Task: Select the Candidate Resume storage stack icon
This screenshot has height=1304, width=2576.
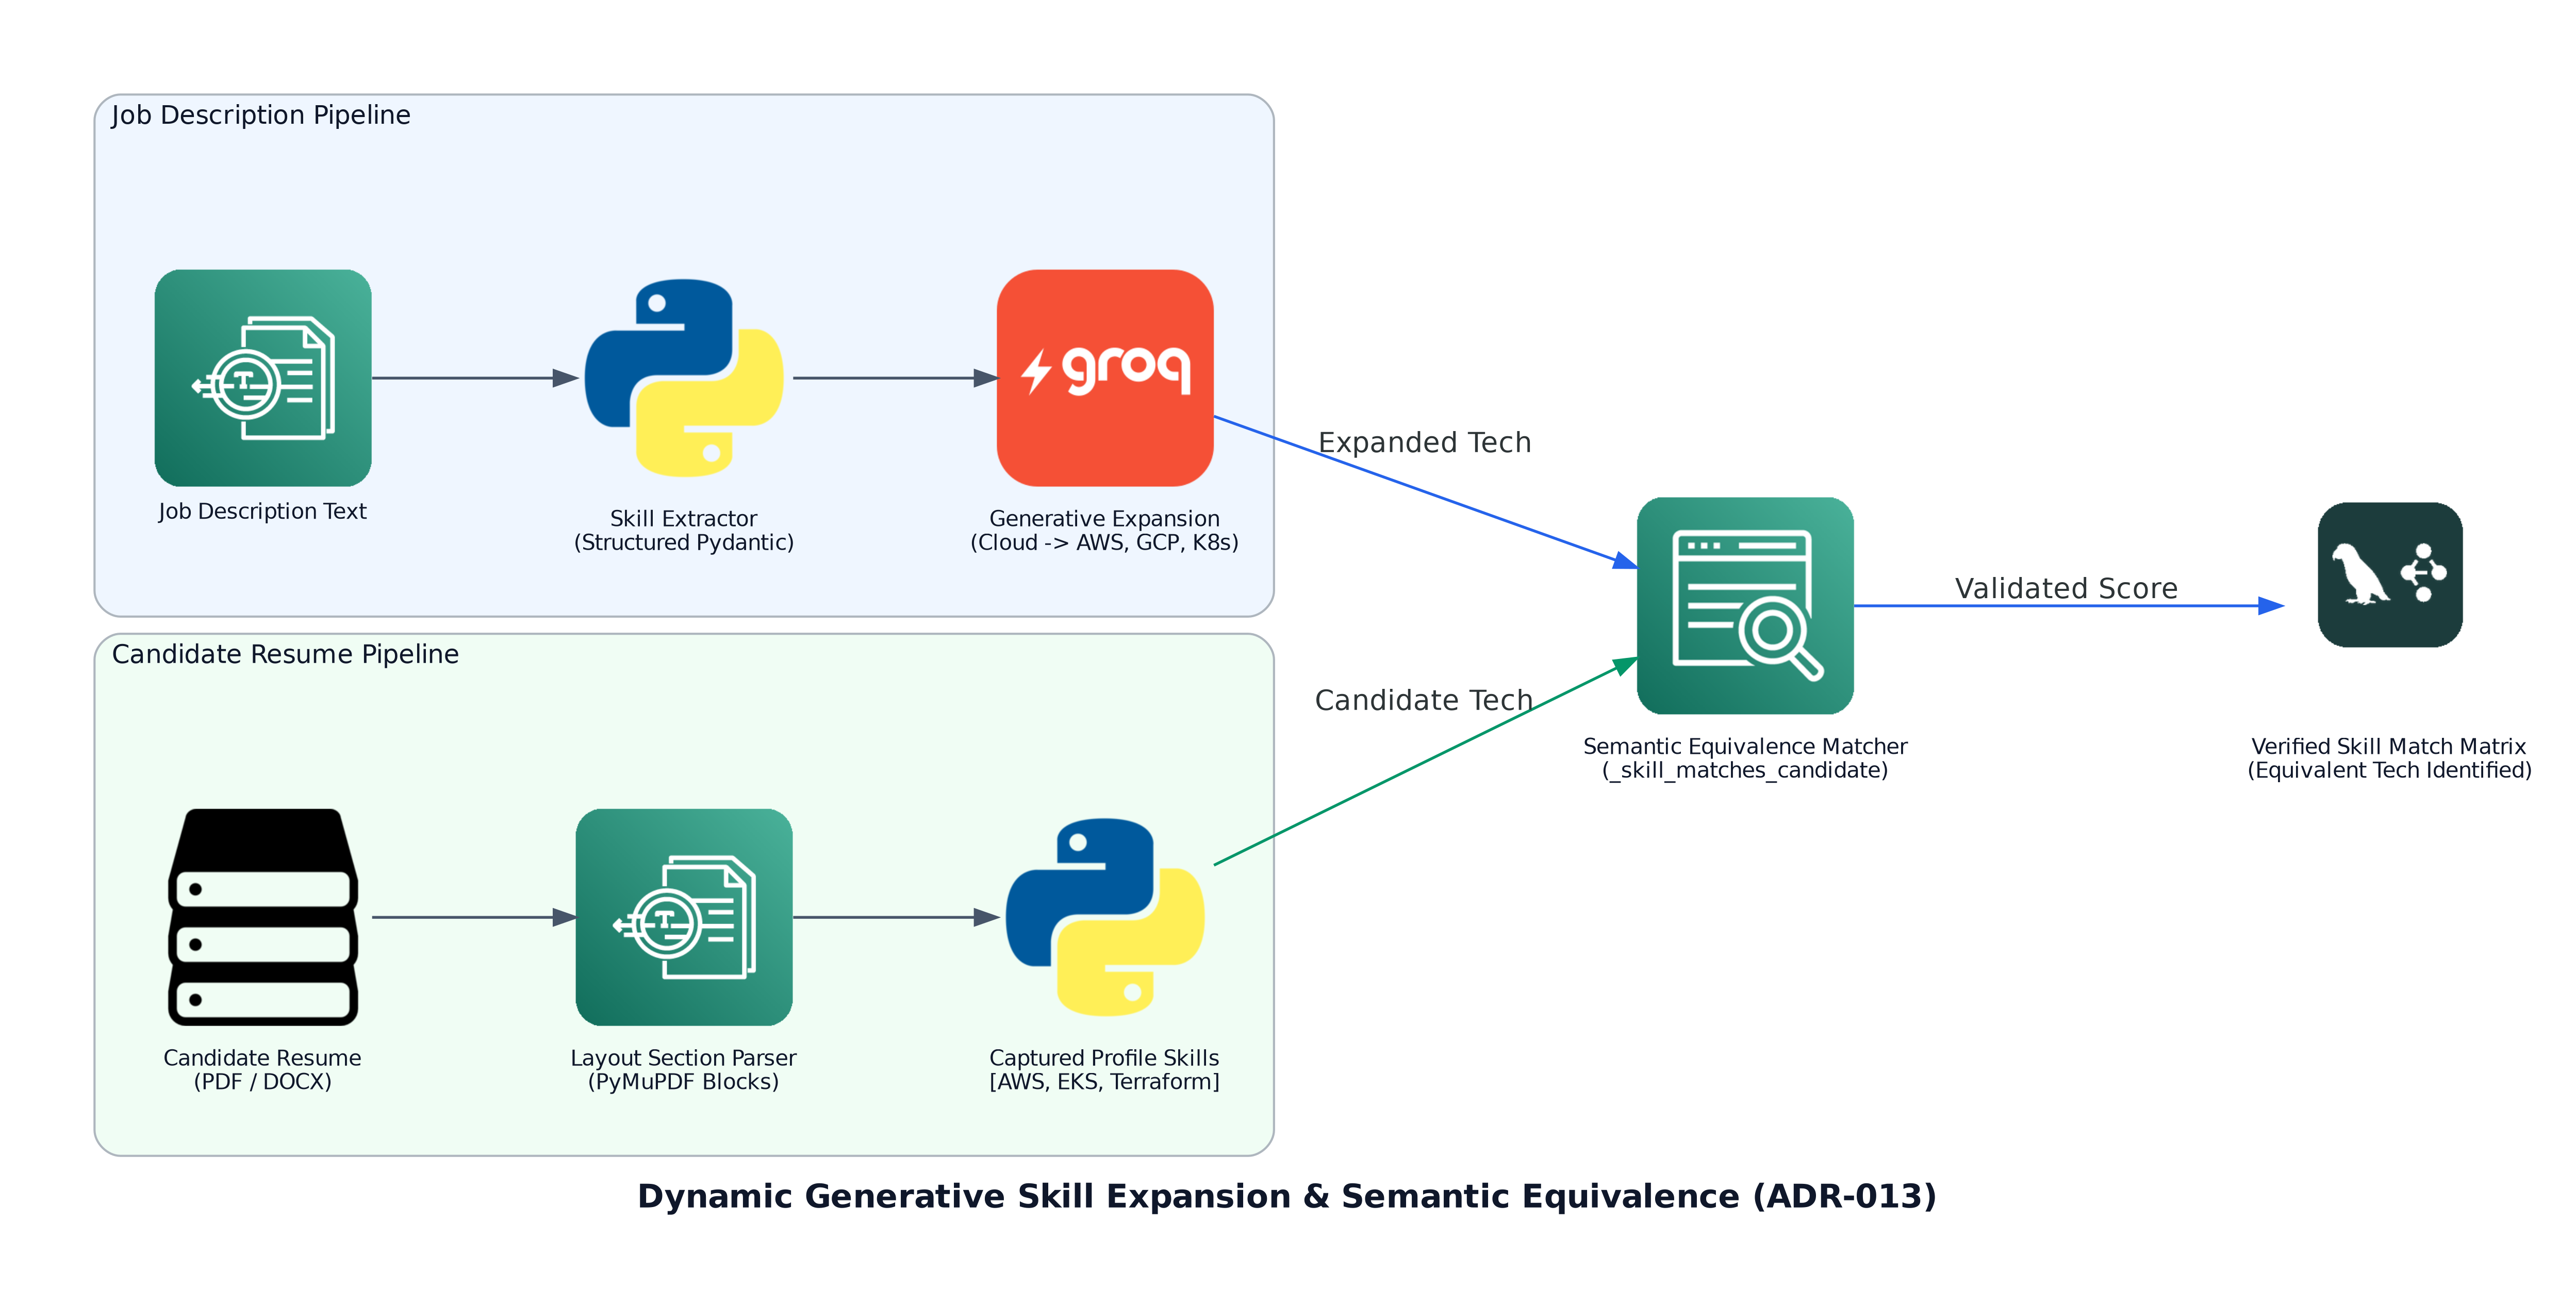Action: pyautogui.click(x=263, y=917)
